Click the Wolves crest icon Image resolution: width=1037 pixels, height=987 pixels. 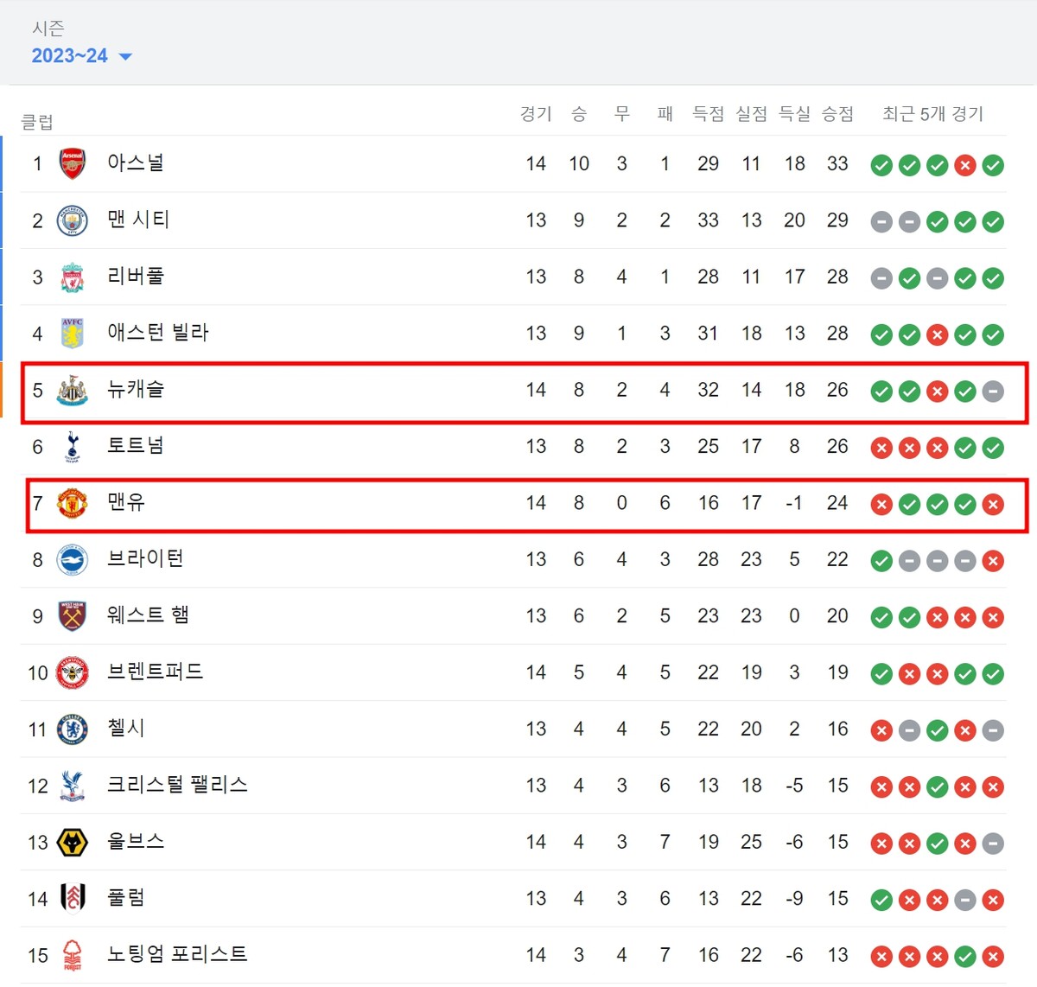pos(73,843)
